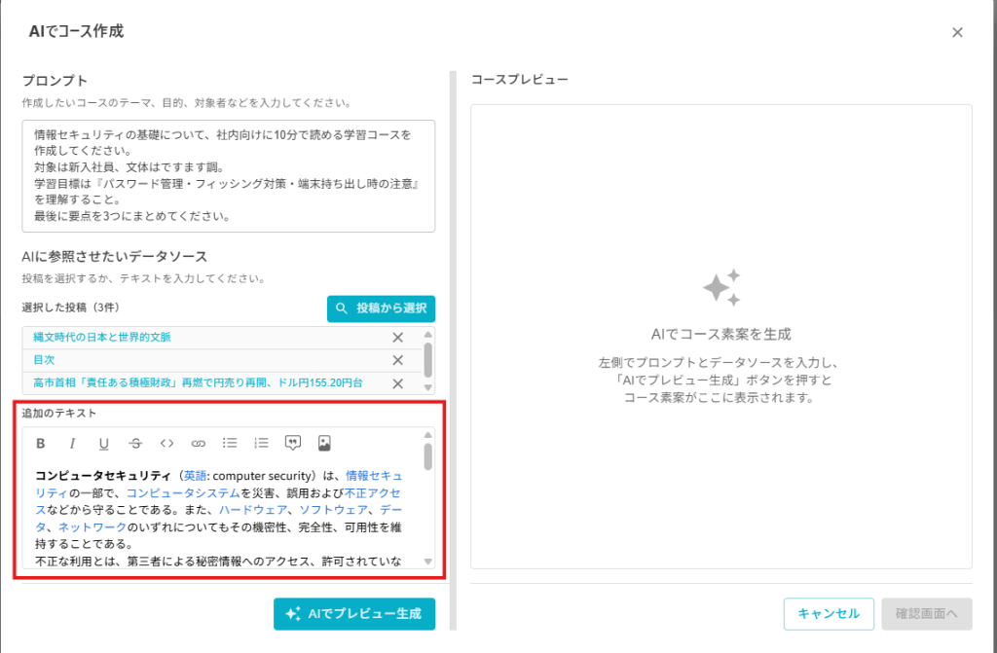Screen dimensions: 997x653
Task: Apply italic formatting in the editor
Action: pos(72,444)
